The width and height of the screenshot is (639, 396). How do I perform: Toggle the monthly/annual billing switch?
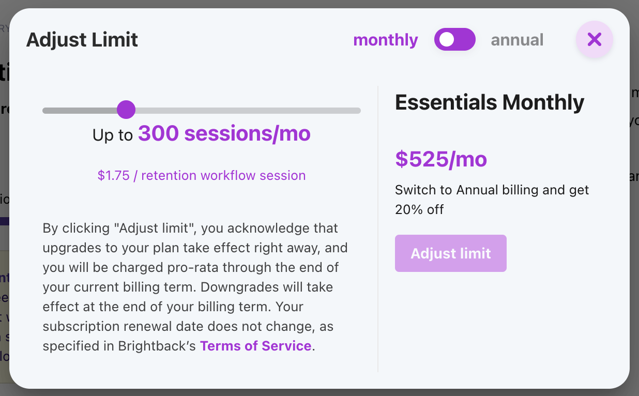[x=454, y=40]
